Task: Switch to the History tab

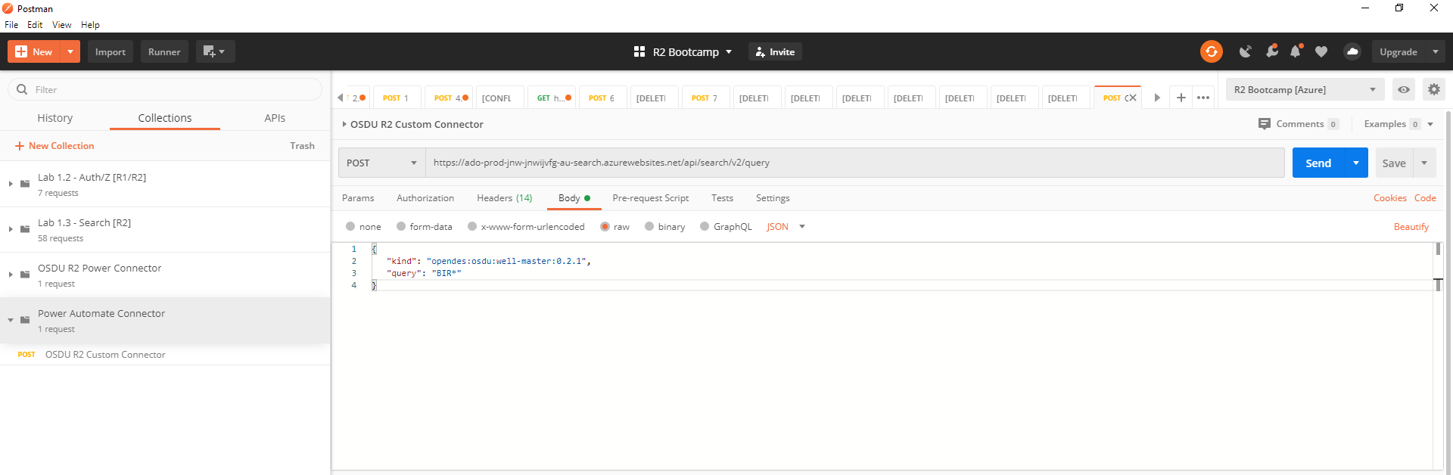Action: click(x=55, y=118)
